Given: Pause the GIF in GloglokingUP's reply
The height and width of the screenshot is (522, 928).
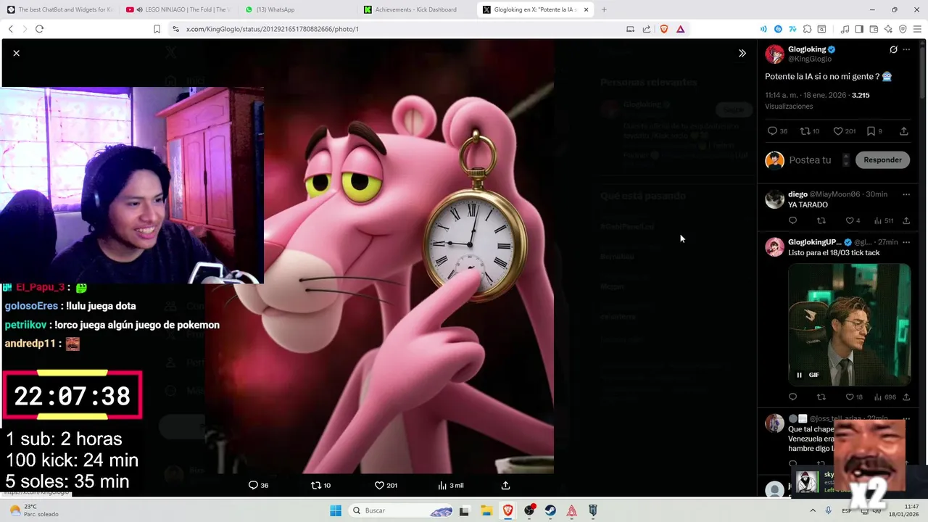Looking at the screenshot, I should coord(800,375).
